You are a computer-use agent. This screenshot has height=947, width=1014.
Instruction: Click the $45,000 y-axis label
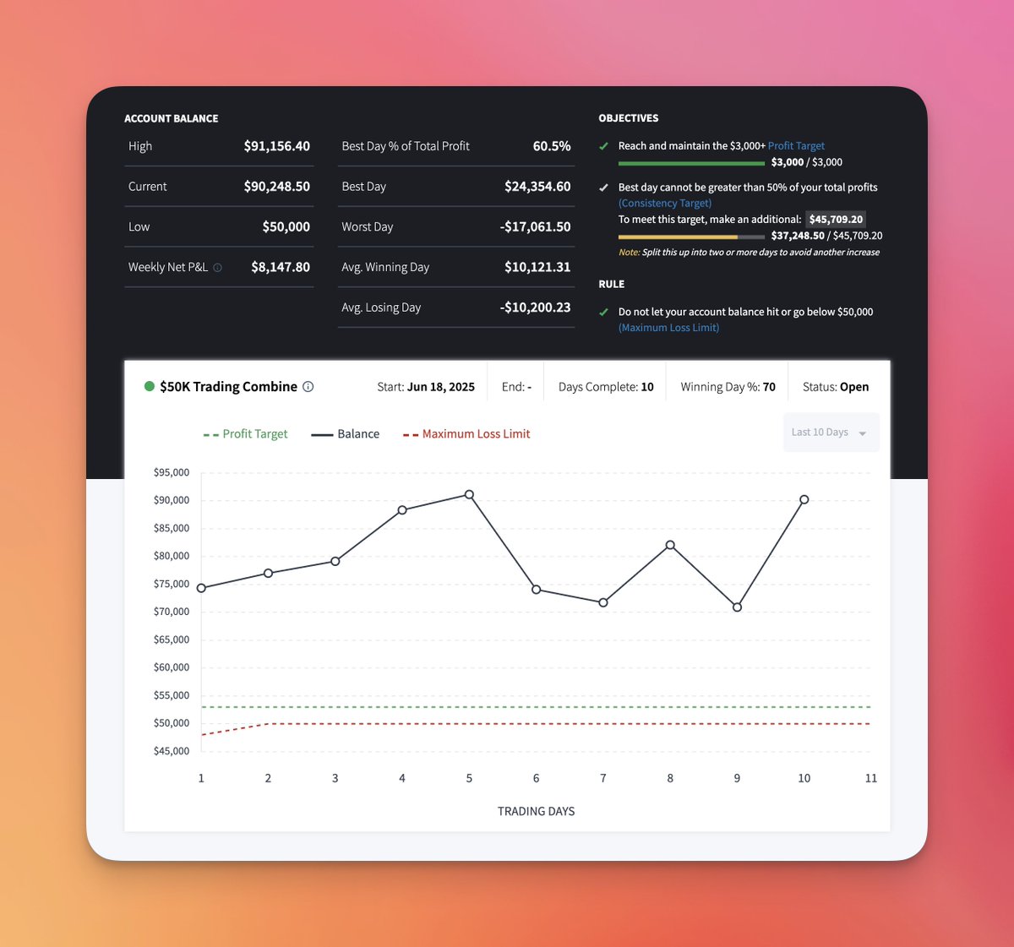click(172, 751)
